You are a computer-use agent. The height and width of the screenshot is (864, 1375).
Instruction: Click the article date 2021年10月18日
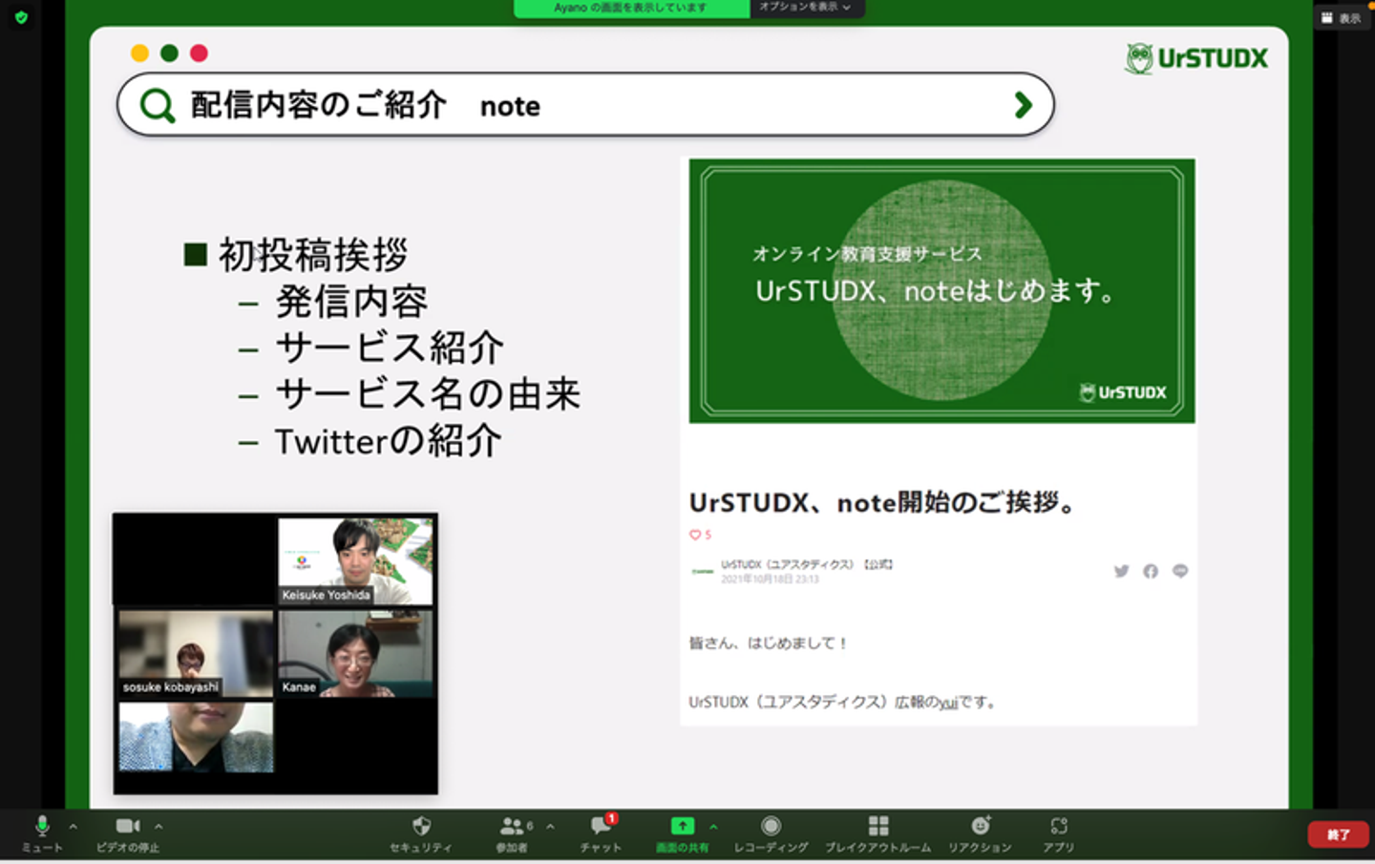pyautogui.click(x=755, y=579)
